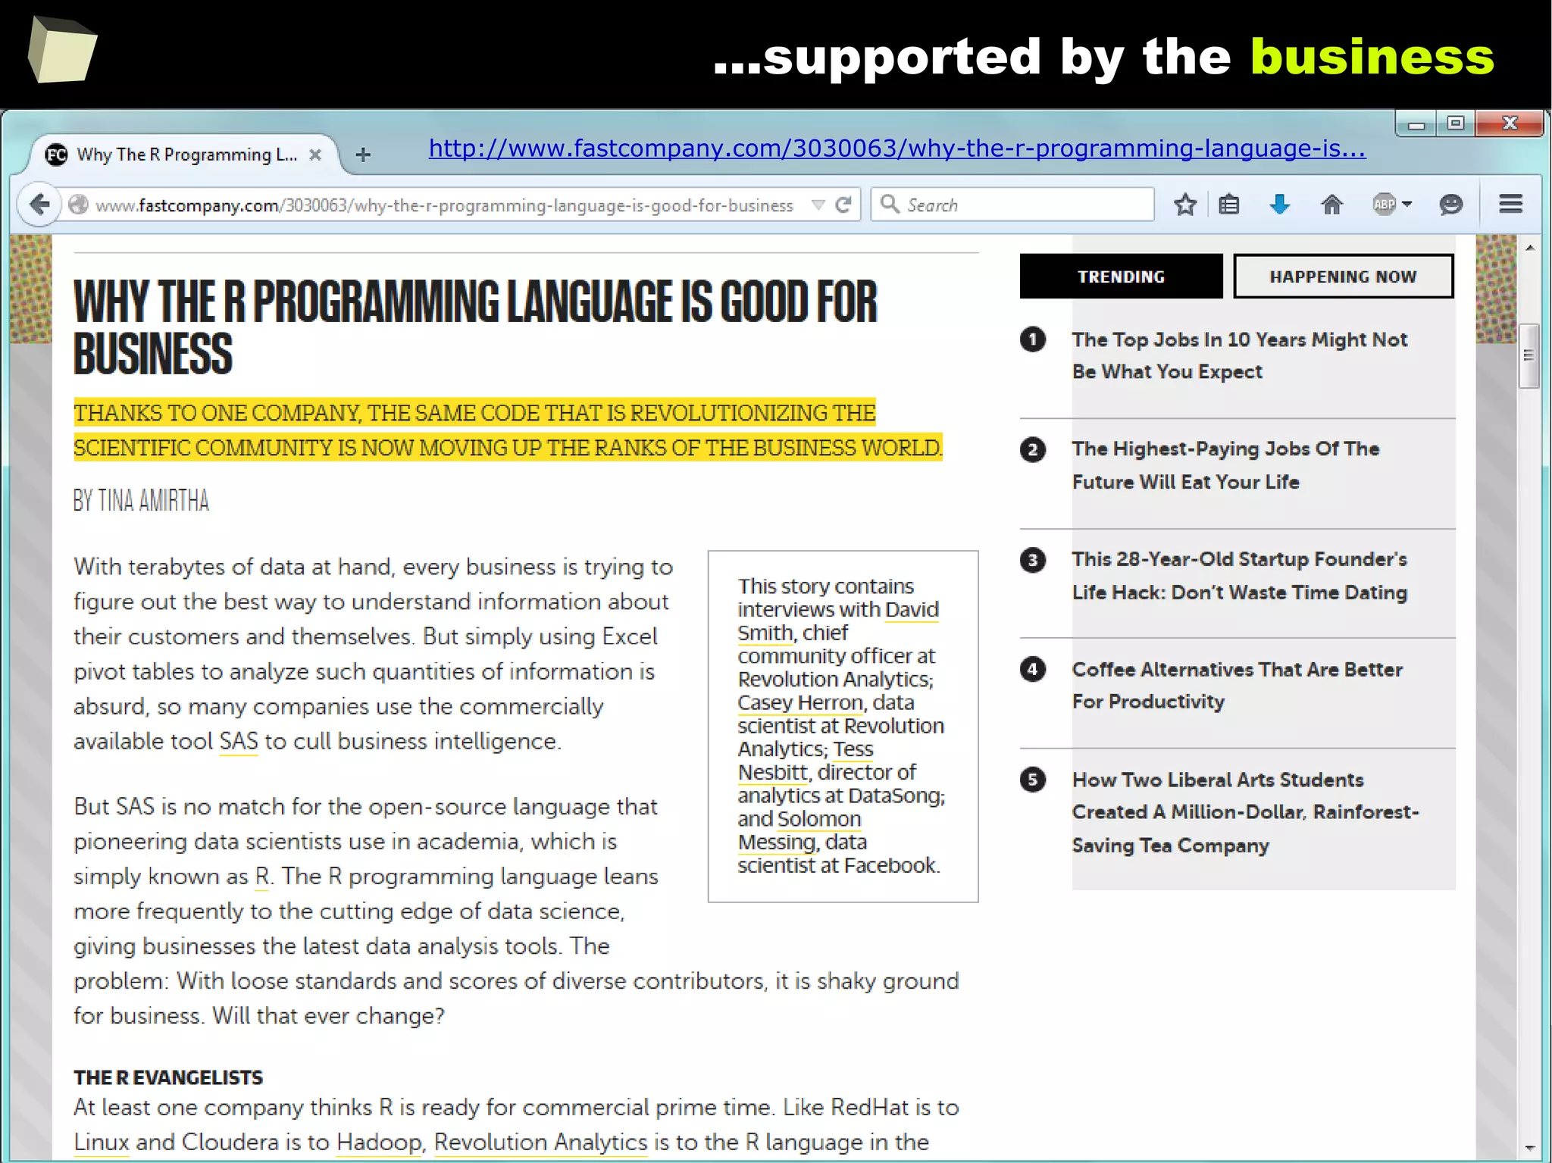
Task: Open 'Coffee Alternatives That Are Better' article
Action: tap(1237, 685)
